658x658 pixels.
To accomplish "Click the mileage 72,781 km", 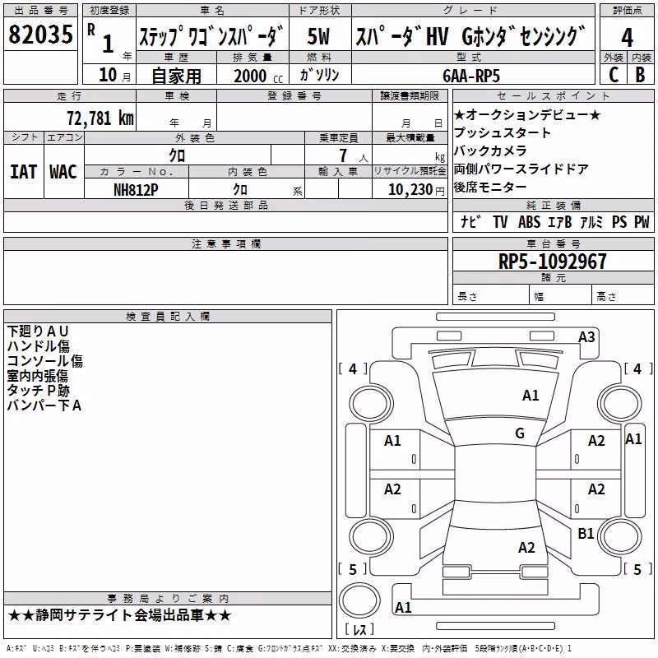I will [100, 118].
